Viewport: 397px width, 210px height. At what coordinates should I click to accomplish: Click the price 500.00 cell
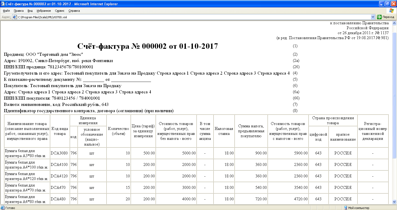[143, 153]
